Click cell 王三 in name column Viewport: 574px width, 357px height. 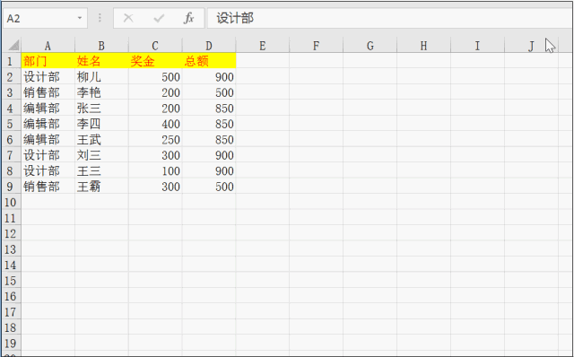coord(101,171)
